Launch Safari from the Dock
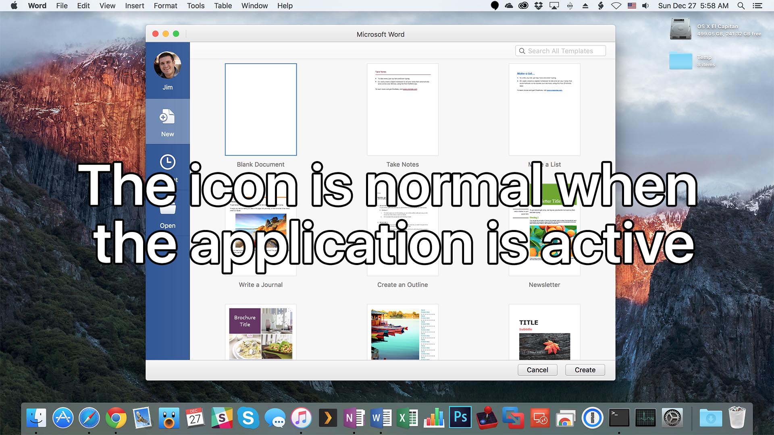The height and width of the screenshot is (435, 774). (x=89, y=418)
